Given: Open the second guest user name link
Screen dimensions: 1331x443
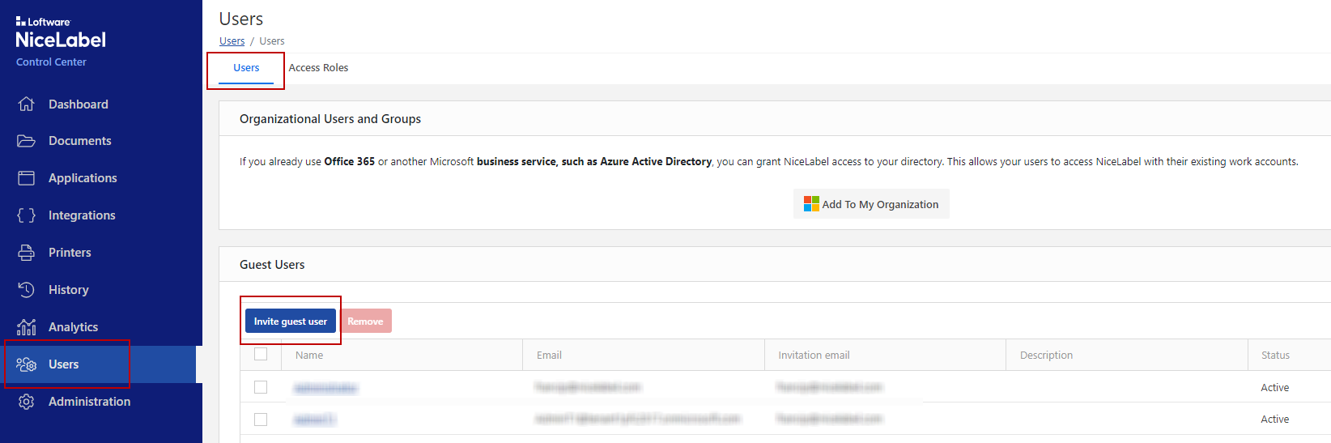Looking at the screenshot, I should tap(314, 420).
